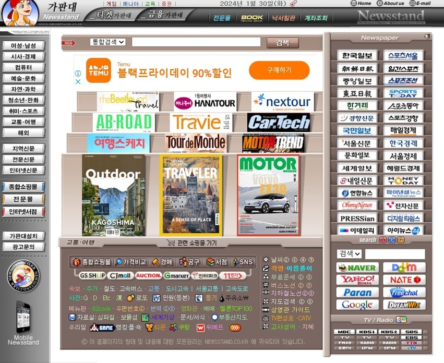This screenshot has width=444, height=363.
Task: Select the 낙서칠판 menu item
Action: [283, 18]
